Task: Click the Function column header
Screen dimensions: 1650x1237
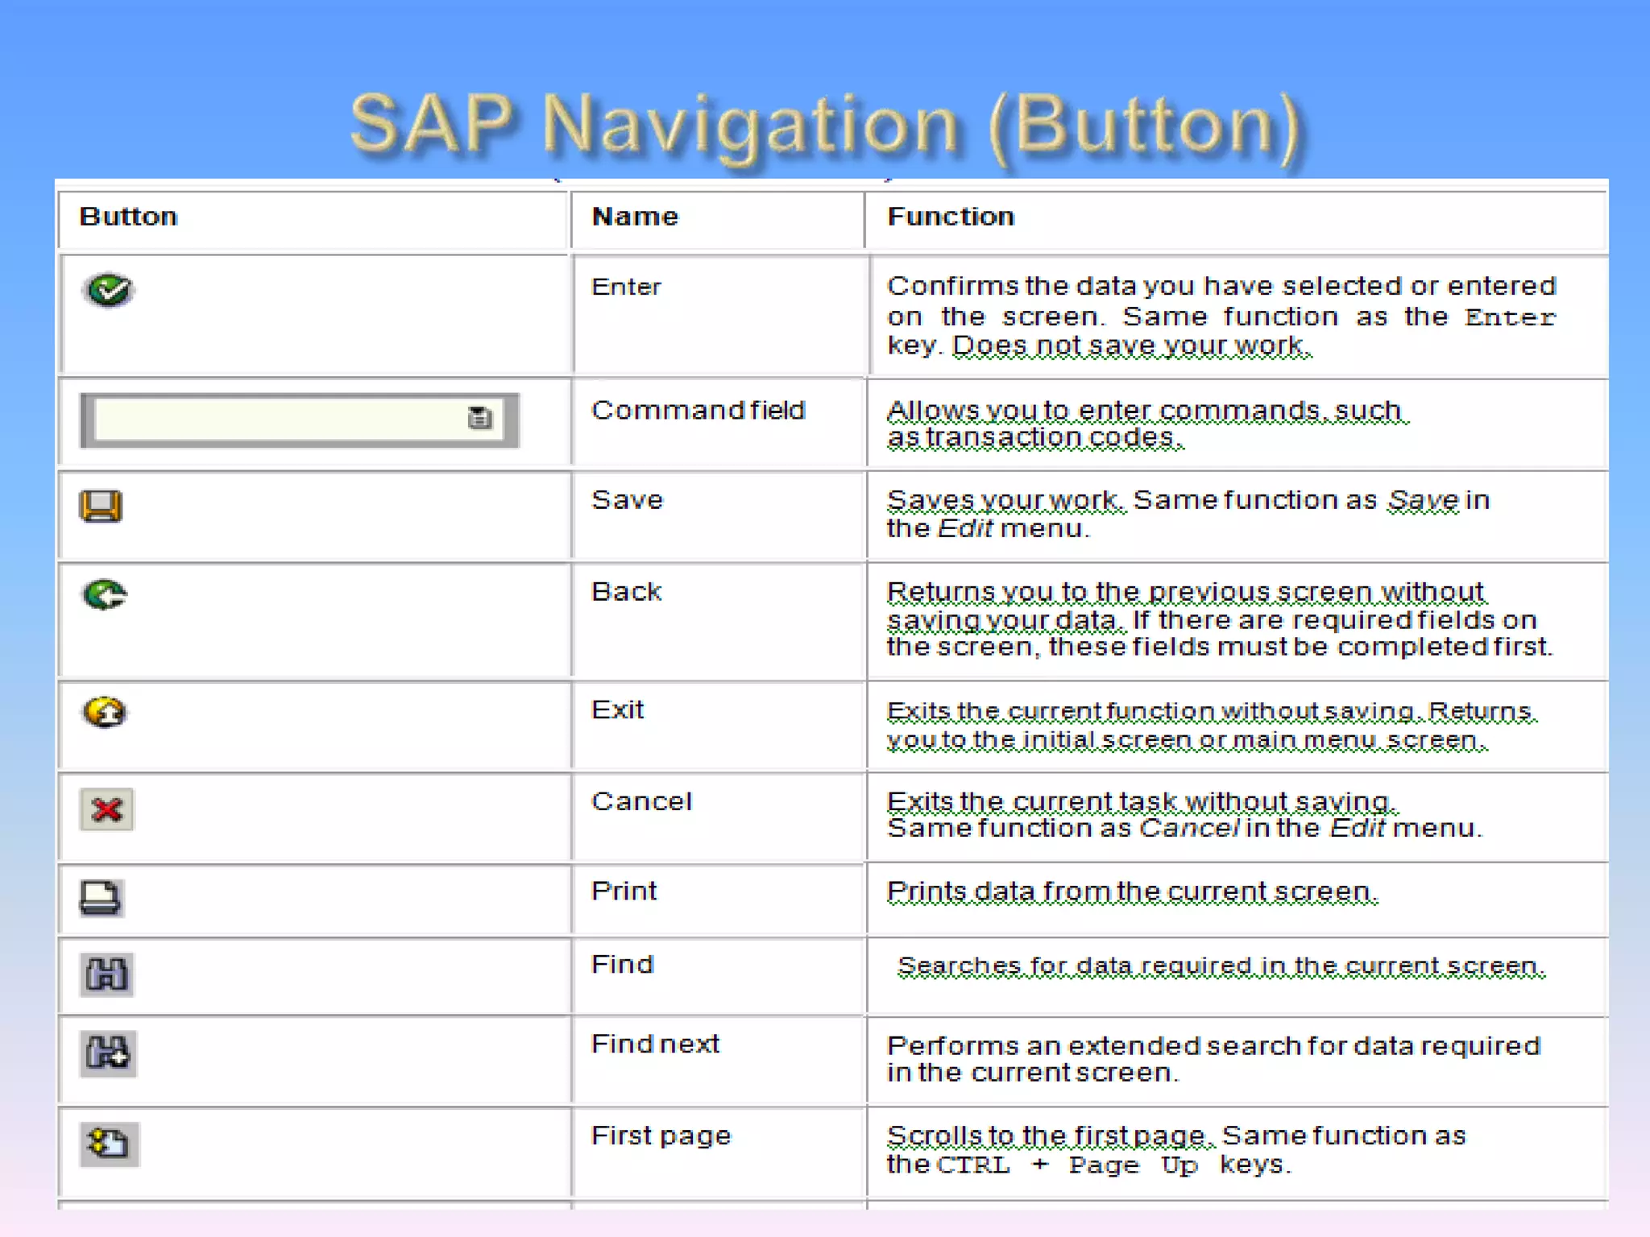Action: click(951, 217)
